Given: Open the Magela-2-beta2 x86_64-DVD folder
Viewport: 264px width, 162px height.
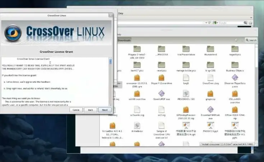Looking at the screenshot, I should (x=137, y=52).
